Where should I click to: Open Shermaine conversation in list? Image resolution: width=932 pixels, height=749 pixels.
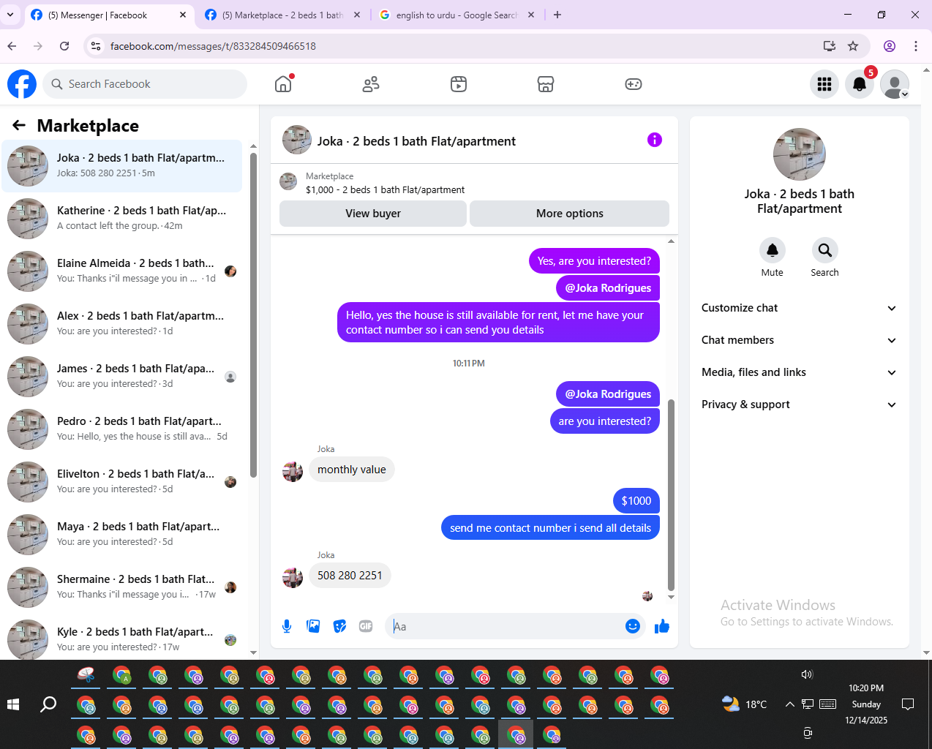coord(123,587)
